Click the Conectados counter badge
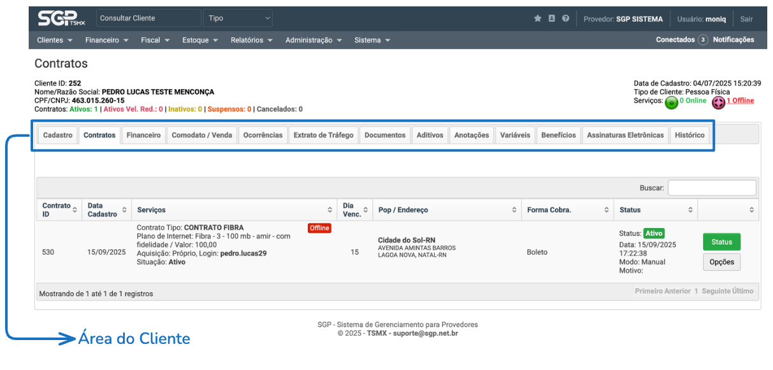 point(703,39)
